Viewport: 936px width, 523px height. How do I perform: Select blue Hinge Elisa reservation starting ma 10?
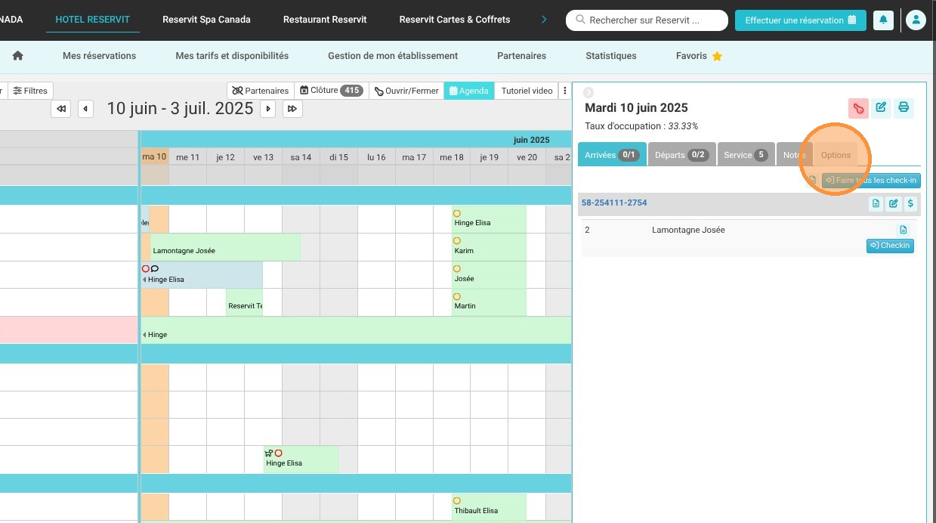(x=202, y=275)
